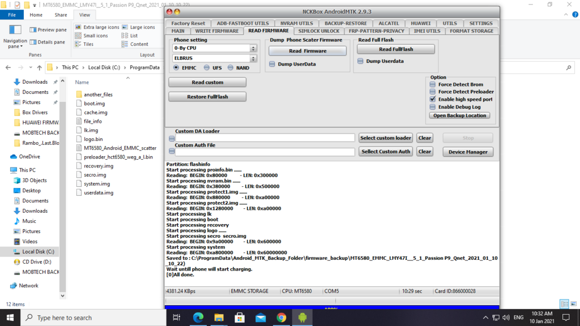Uncheck Enable high speed port
Screen dimensions: 580x326
pyautogui.click(x=432, y=99)
